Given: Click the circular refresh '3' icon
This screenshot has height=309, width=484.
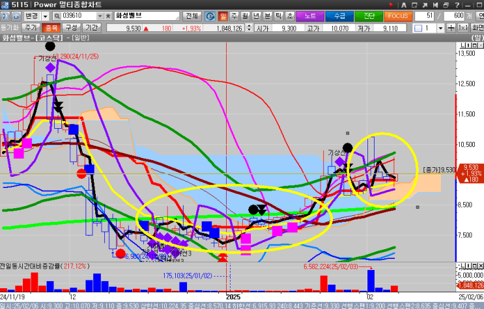Looking at the screenshot, I should coord(210,16).
